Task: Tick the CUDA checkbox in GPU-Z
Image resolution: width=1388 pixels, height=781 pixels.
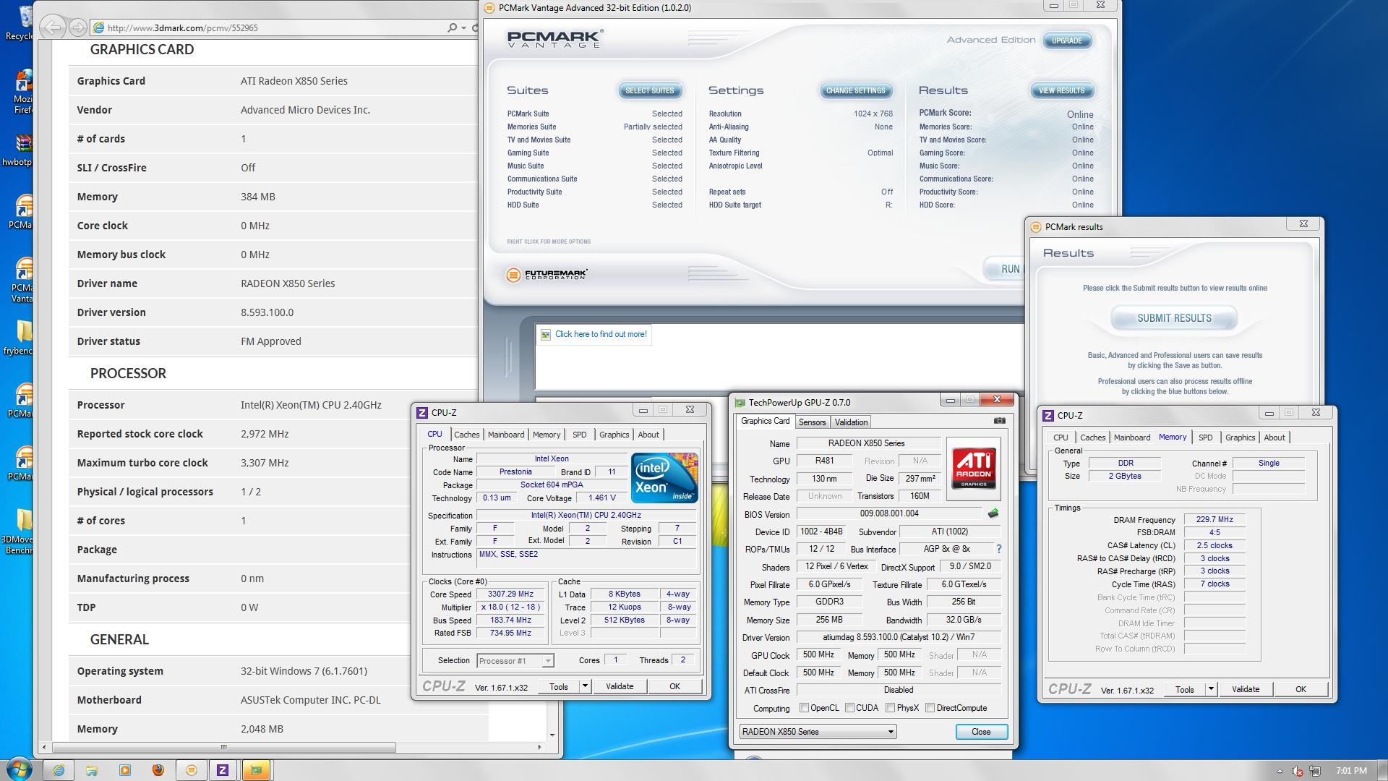Action: (849, 708)
